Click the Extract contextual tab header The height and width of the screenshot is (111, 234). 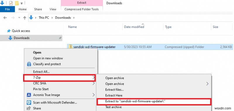tap(82, 3)
